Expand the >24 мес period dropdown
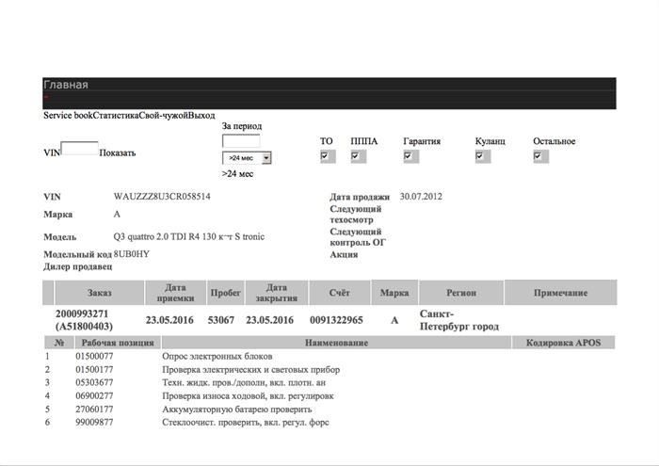Image resolution: width=659 pixels, height=466 pixels. [247, 158]
